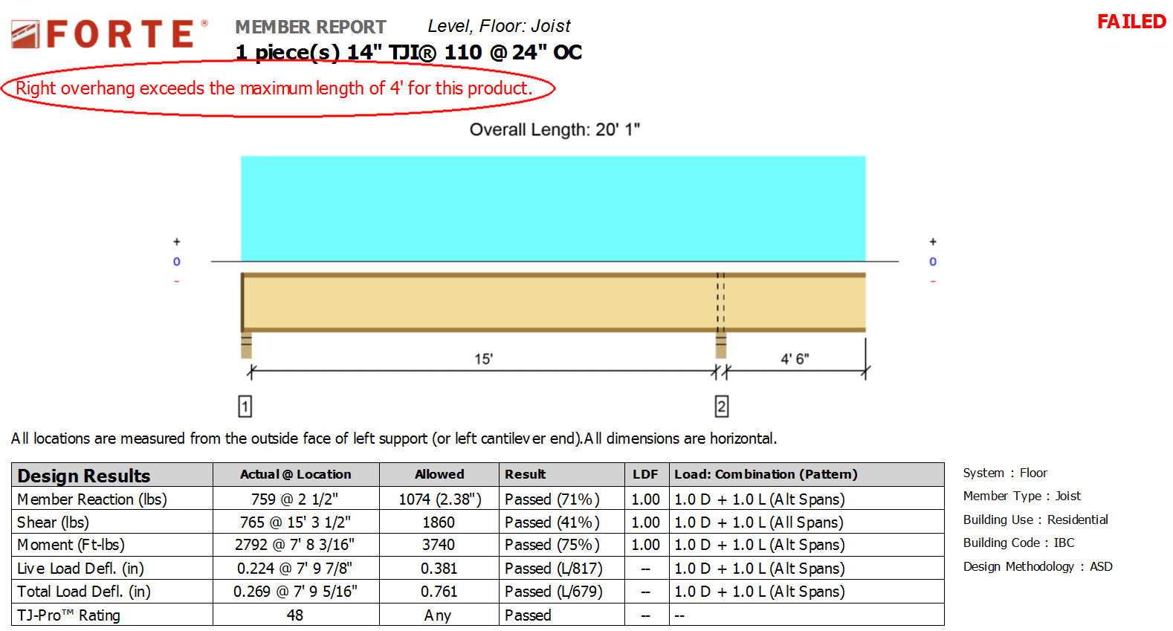Select the Overall Length 20' 1" label
Image resolution: width=1173 pixels, height=631 pixels.
(x=555, y=129)
